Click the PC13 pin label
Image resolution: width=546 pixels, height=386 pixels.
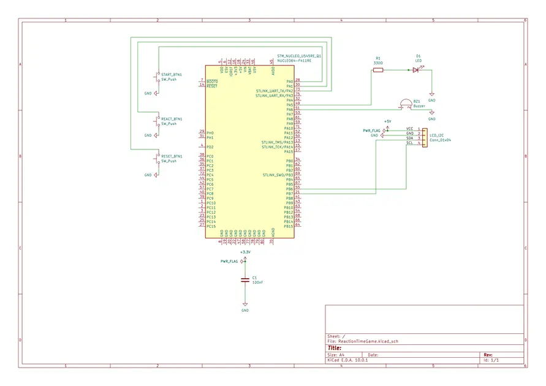[211, 217]
